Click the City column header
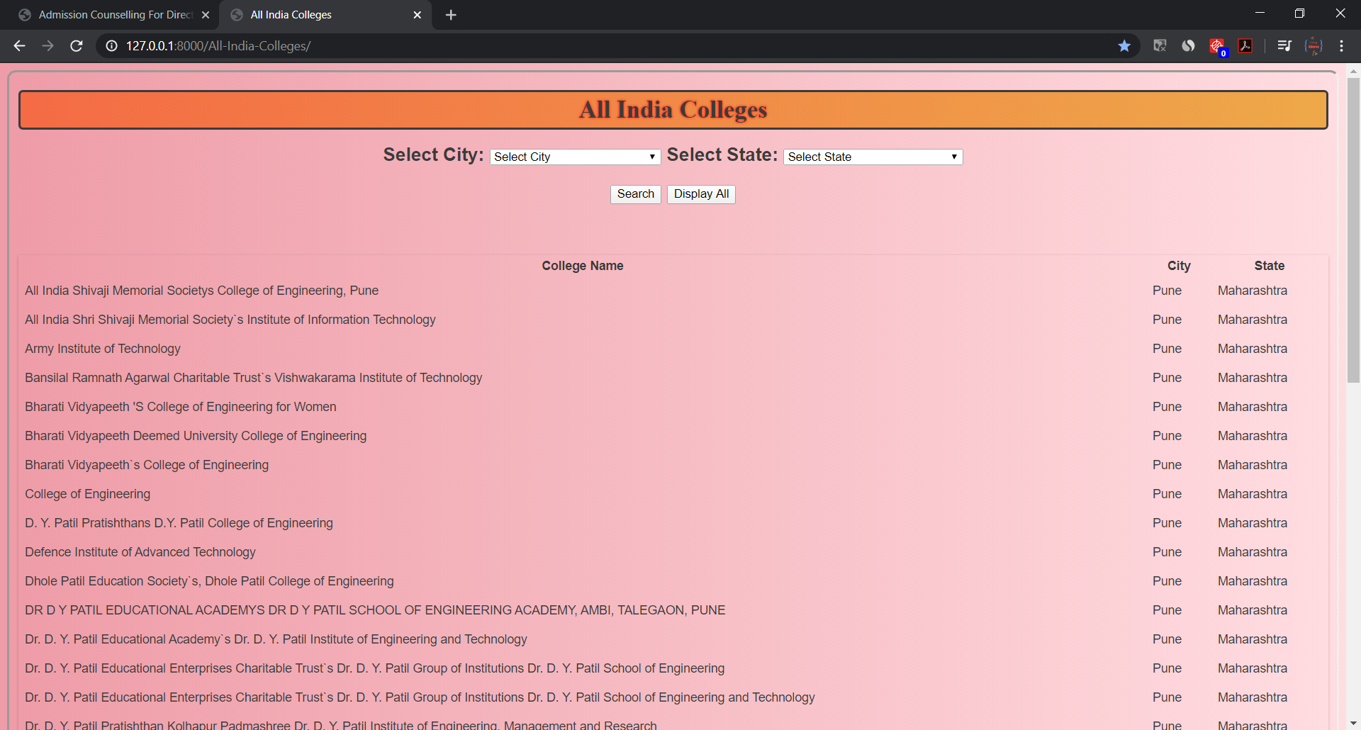This screenshot has height=730, width=1361. (1179, 266)
